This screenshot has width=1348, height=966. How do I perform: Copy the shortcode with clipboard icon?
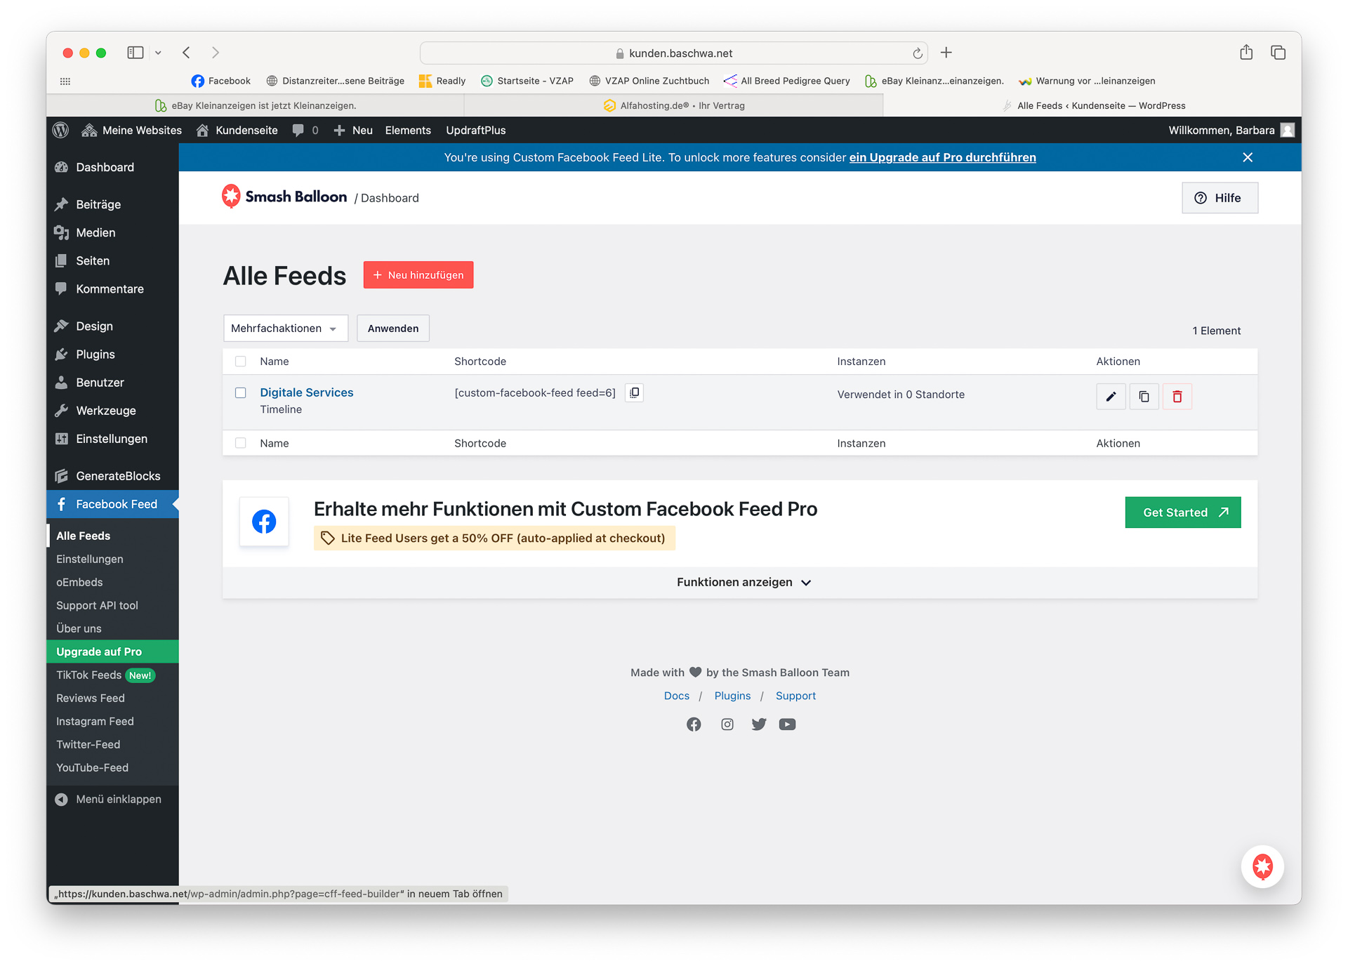coord(634,393)
